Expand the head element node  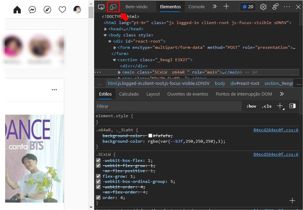(x=105, y=29)
